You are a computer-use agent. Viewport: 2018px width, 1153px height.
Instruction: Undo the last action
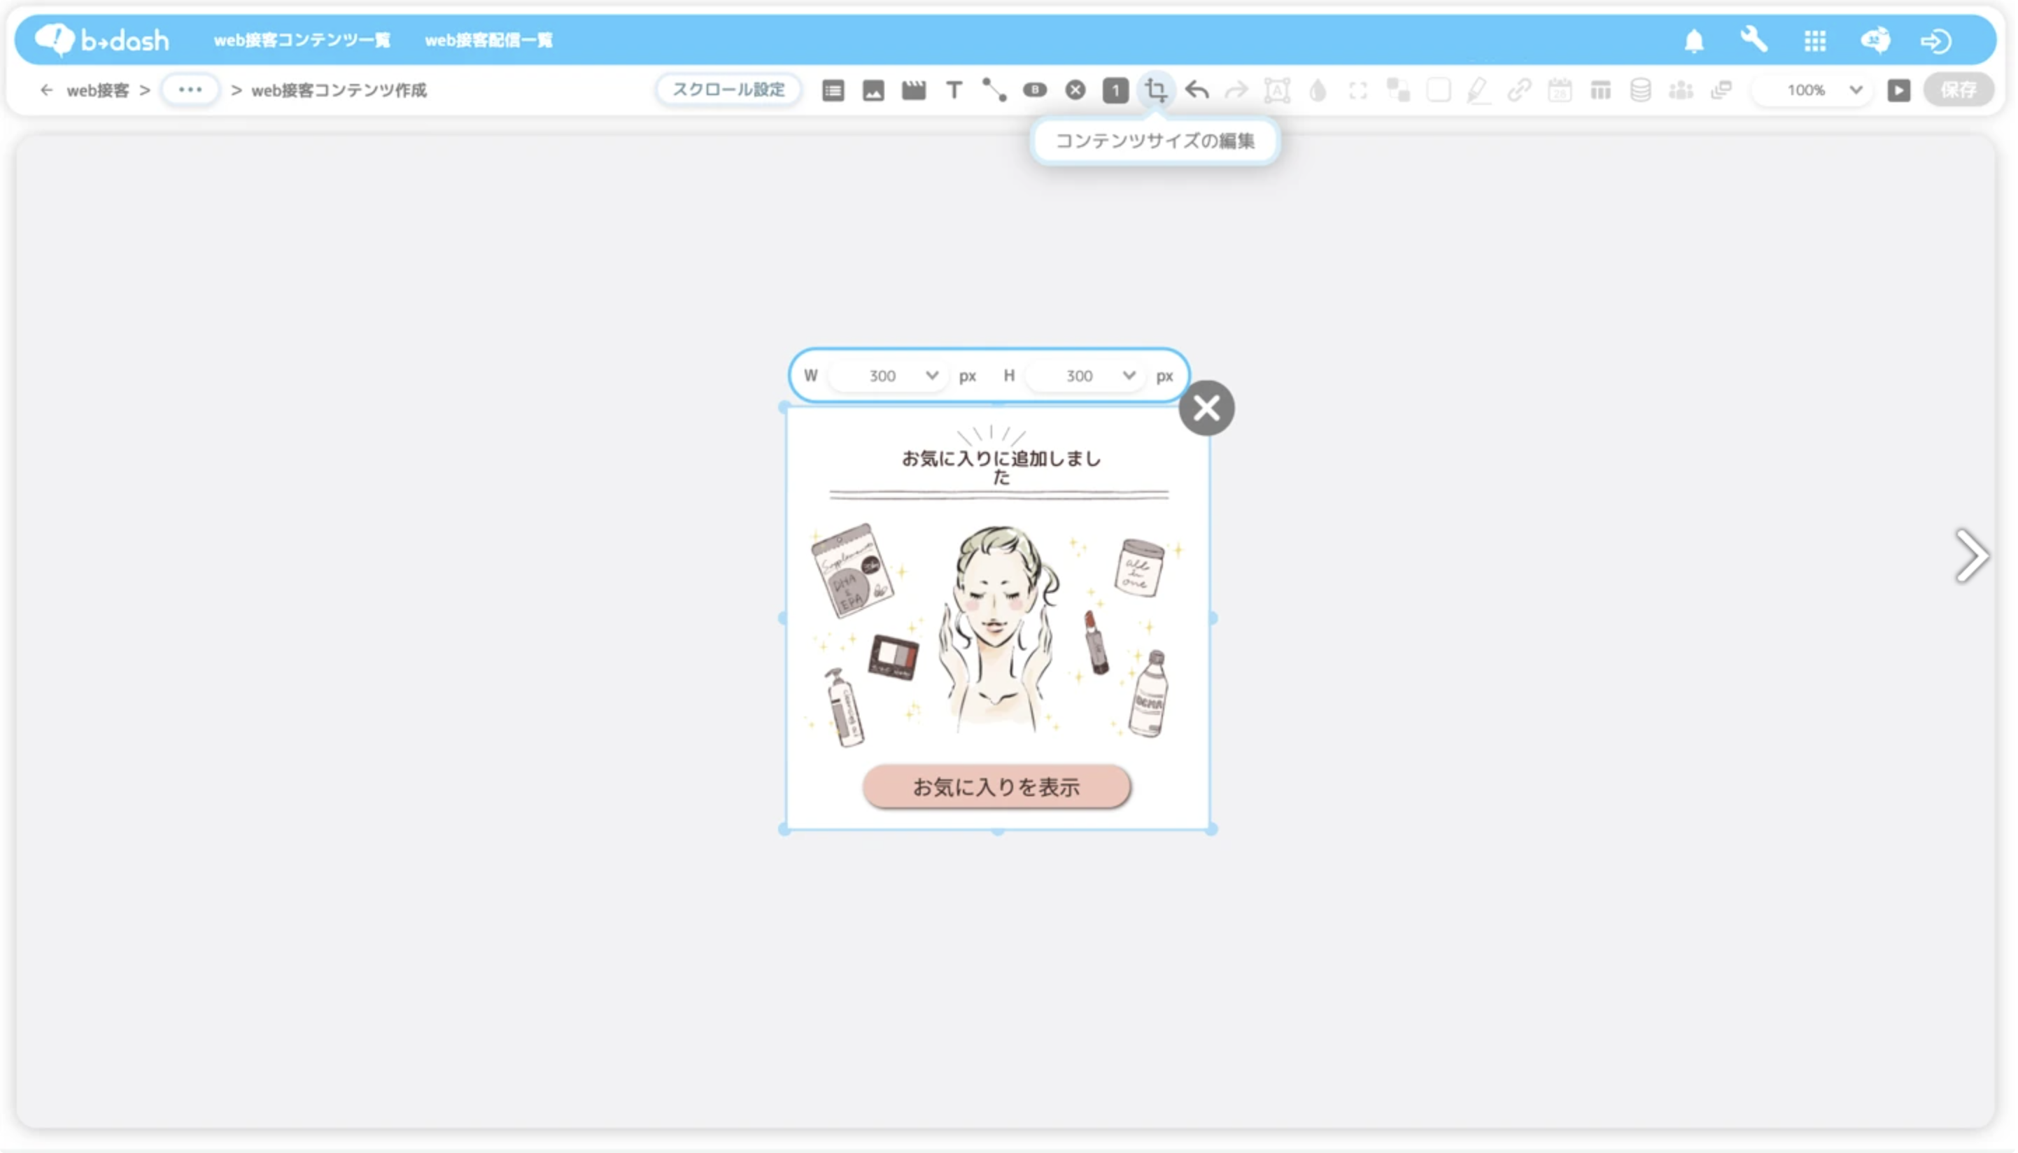pos(1197,90)
